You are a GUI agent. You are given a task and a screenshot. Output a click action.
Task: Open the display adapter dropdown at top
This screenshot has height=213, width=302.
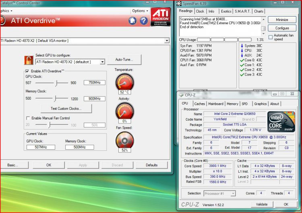click(x=167, y=41)
